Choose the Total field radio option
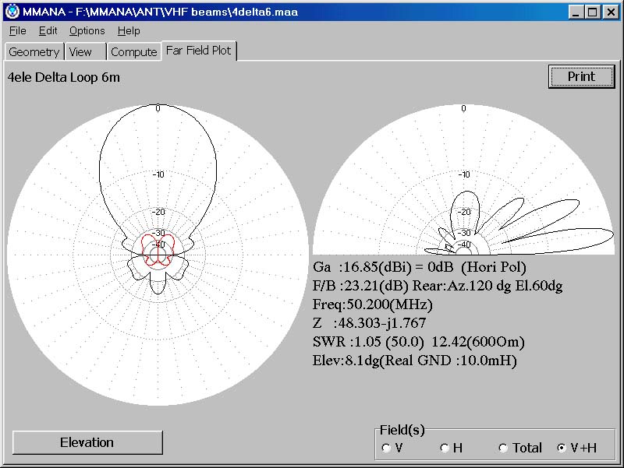The image size is (624, 468). point(504,448)
